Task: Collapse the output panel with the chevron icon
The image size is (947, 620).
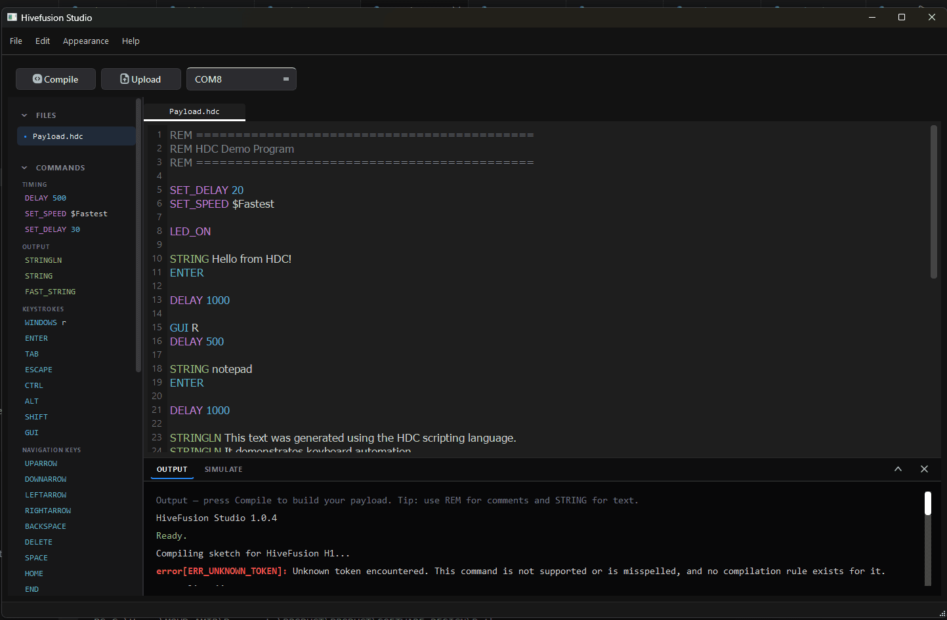Action: [x=898, y=469]
